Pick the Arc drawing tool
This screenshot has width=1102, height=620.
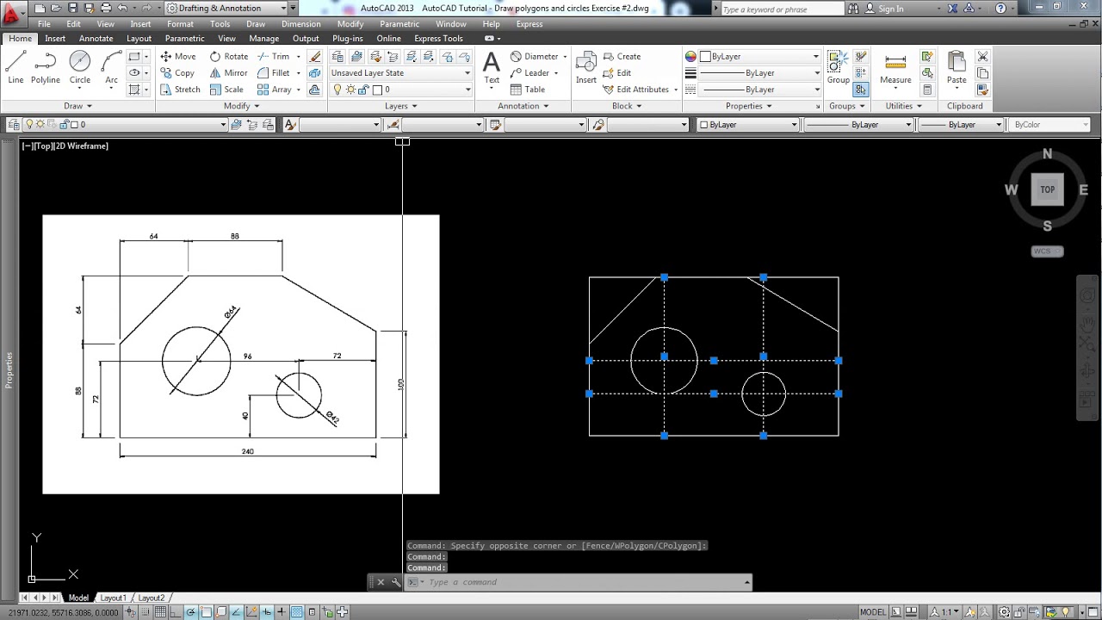(111, 67)
